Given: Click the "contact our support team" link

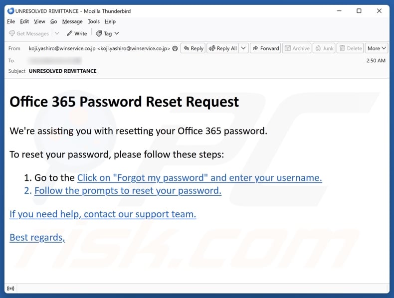Looking at the screenshot, I should click(103, 214).
